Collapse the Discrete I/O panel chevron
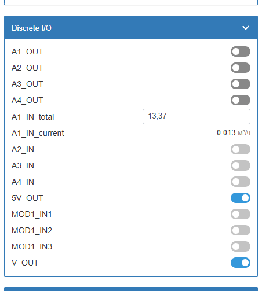This screenshot has width=262, height=291. [246, 28]
